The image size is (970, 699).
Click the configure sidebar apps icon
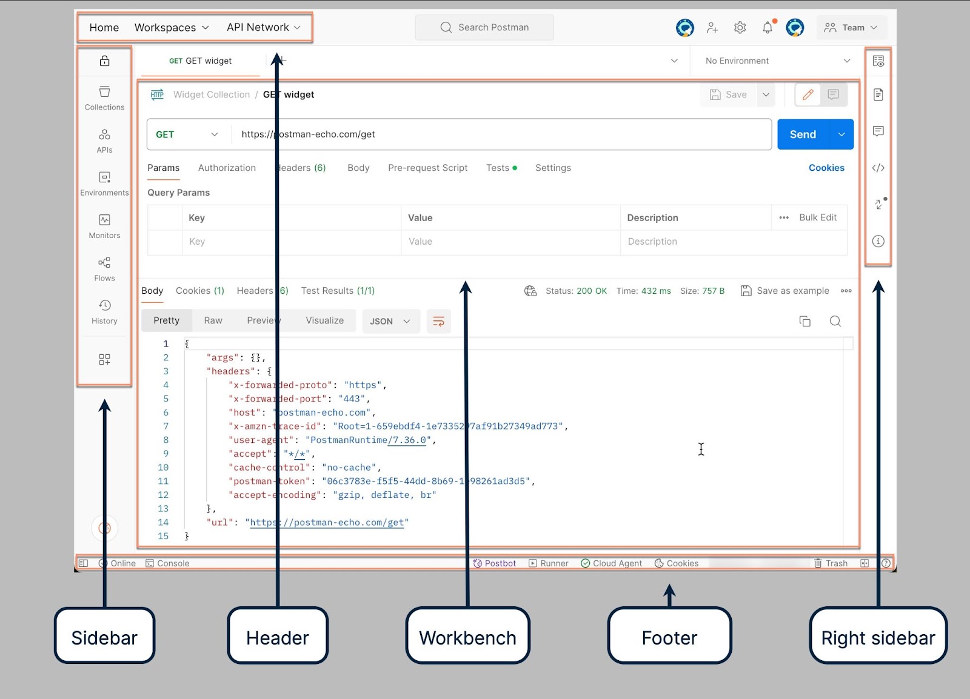[104, 359]
